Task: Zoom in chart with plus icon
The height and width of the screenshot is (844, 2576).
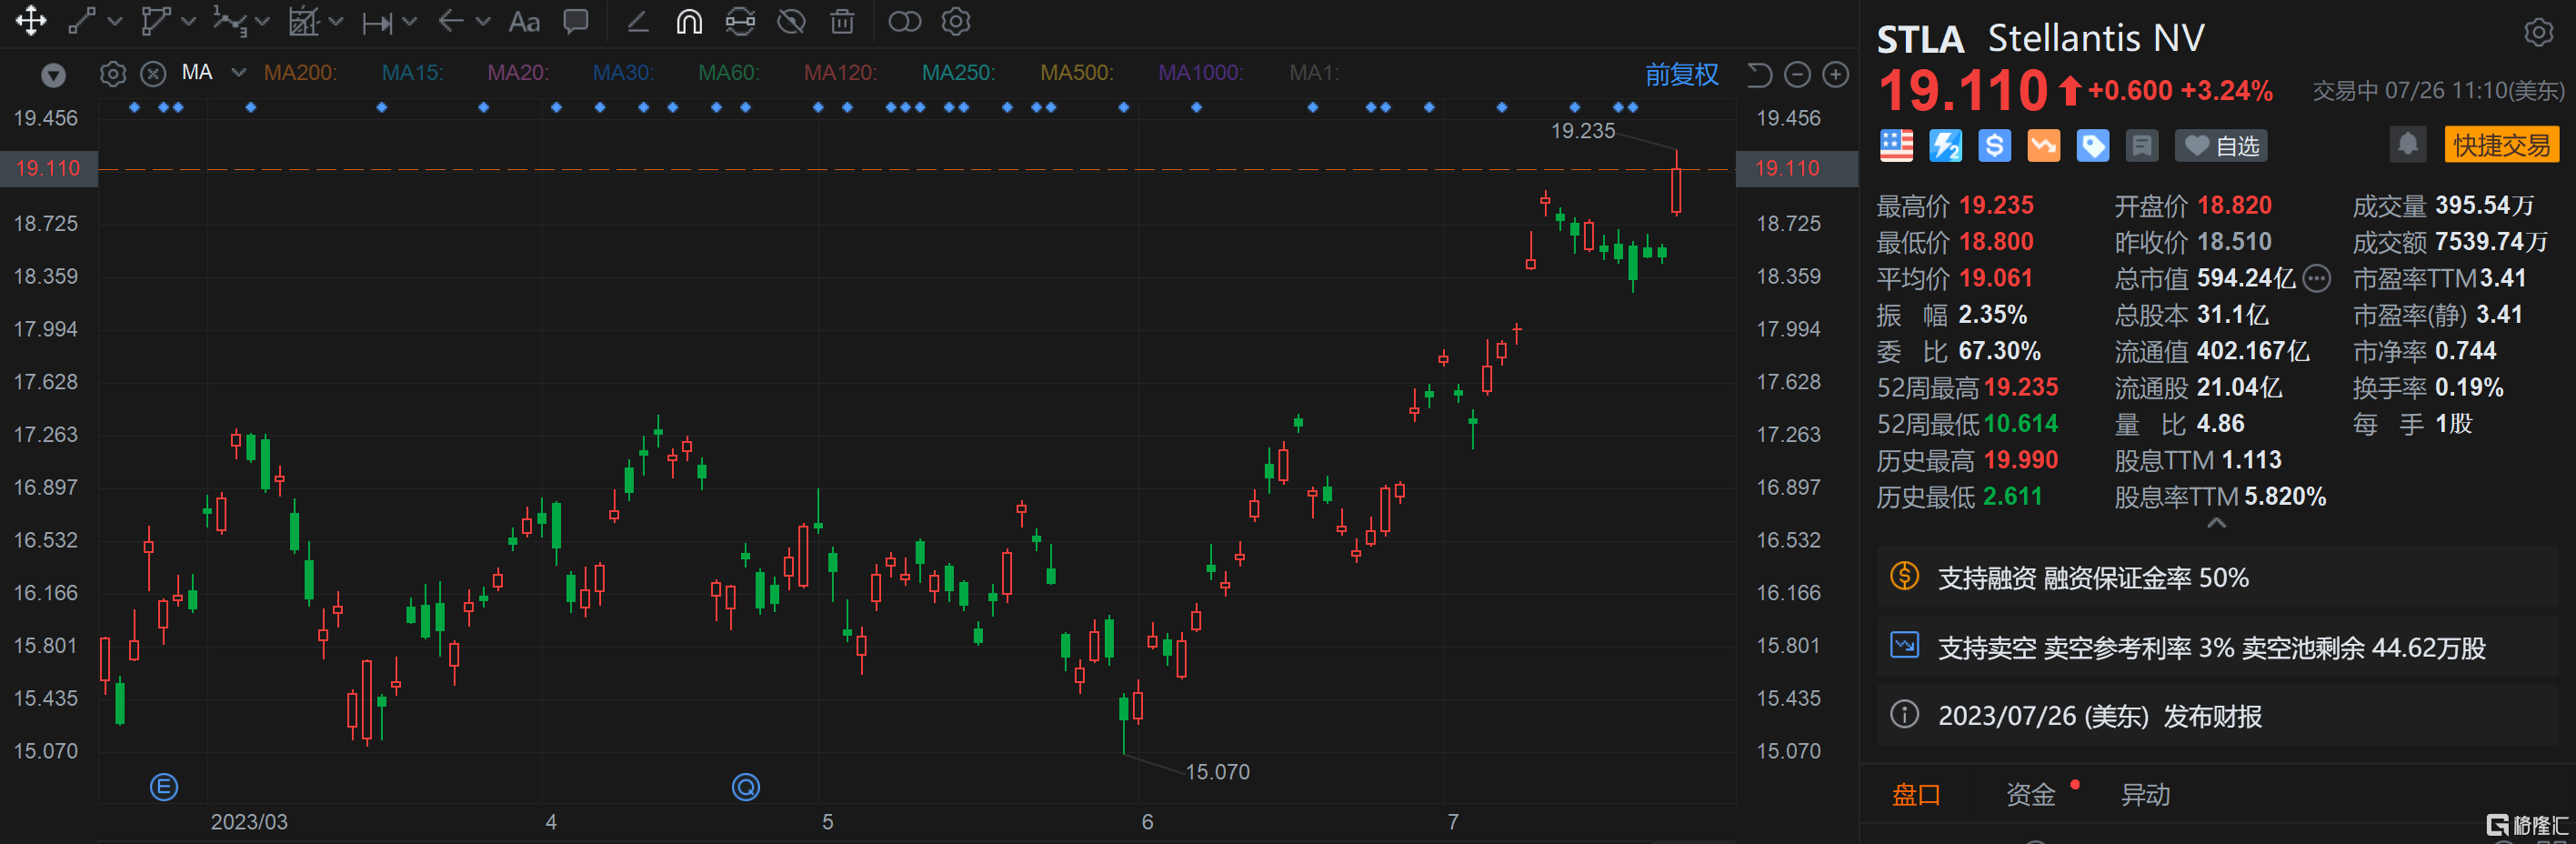Action: click(1836, 74)
